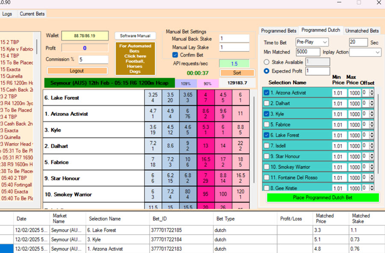Click the Place Programmed Dutch Bet button

[x=323, y=197]
